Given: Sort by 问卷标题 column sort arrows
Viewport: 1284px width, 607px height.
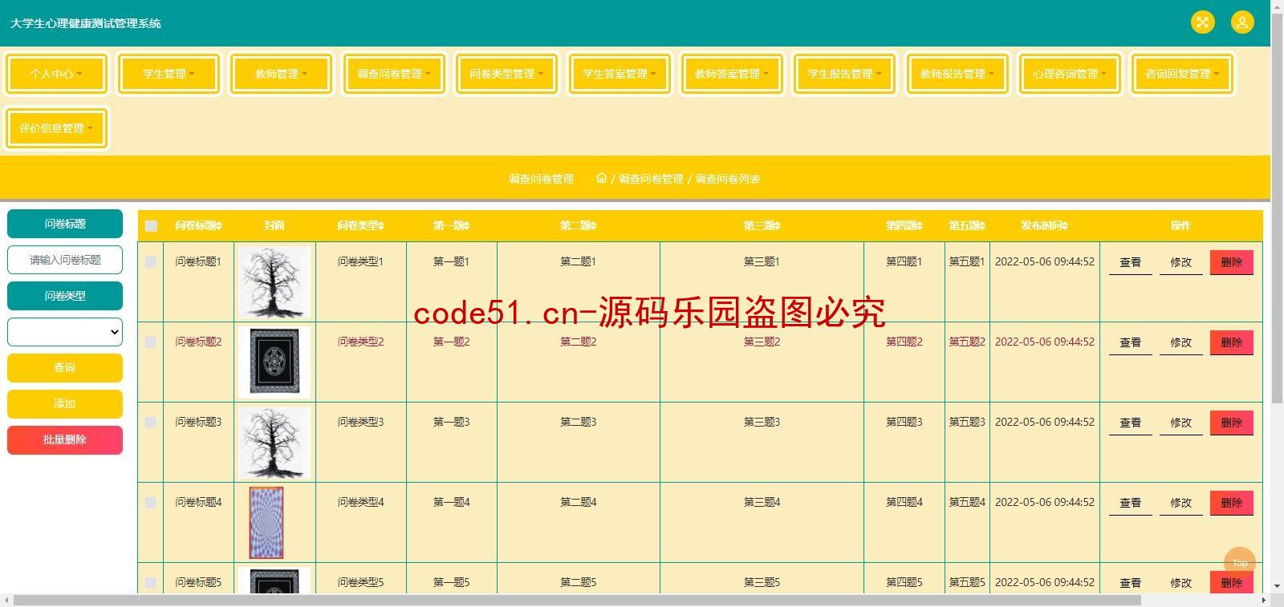Looking at the screenshot, I should 218,226.
